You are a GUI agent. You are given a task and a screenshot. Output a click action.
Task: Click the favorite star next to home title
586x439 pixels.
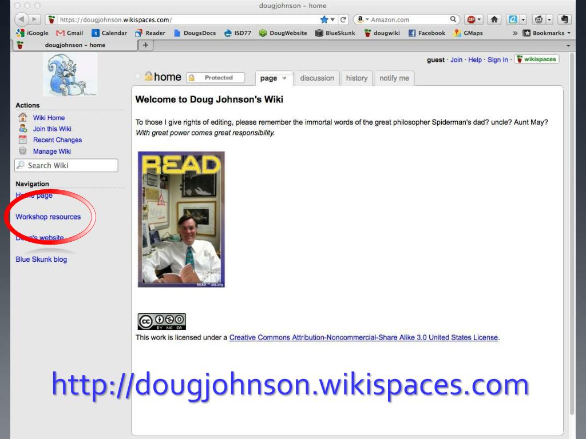tap(138, 77)
